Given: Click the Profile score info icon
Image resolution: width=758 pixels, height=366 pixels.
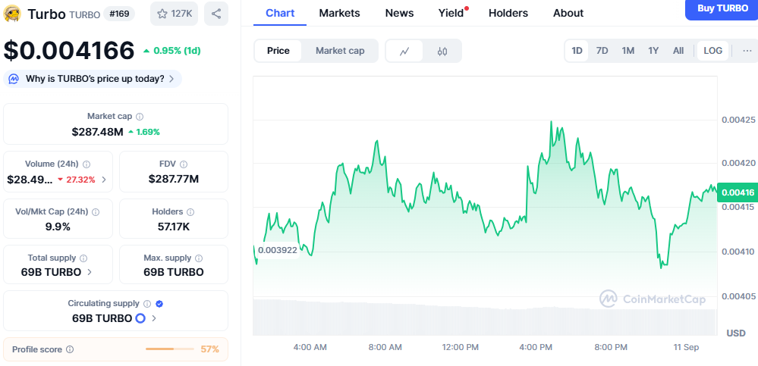Looking at the screenshot, I should pos(70,349).
